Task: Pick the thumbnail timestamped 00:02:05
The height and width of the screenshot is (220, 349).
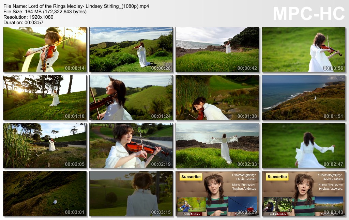Action: [45, 146]
